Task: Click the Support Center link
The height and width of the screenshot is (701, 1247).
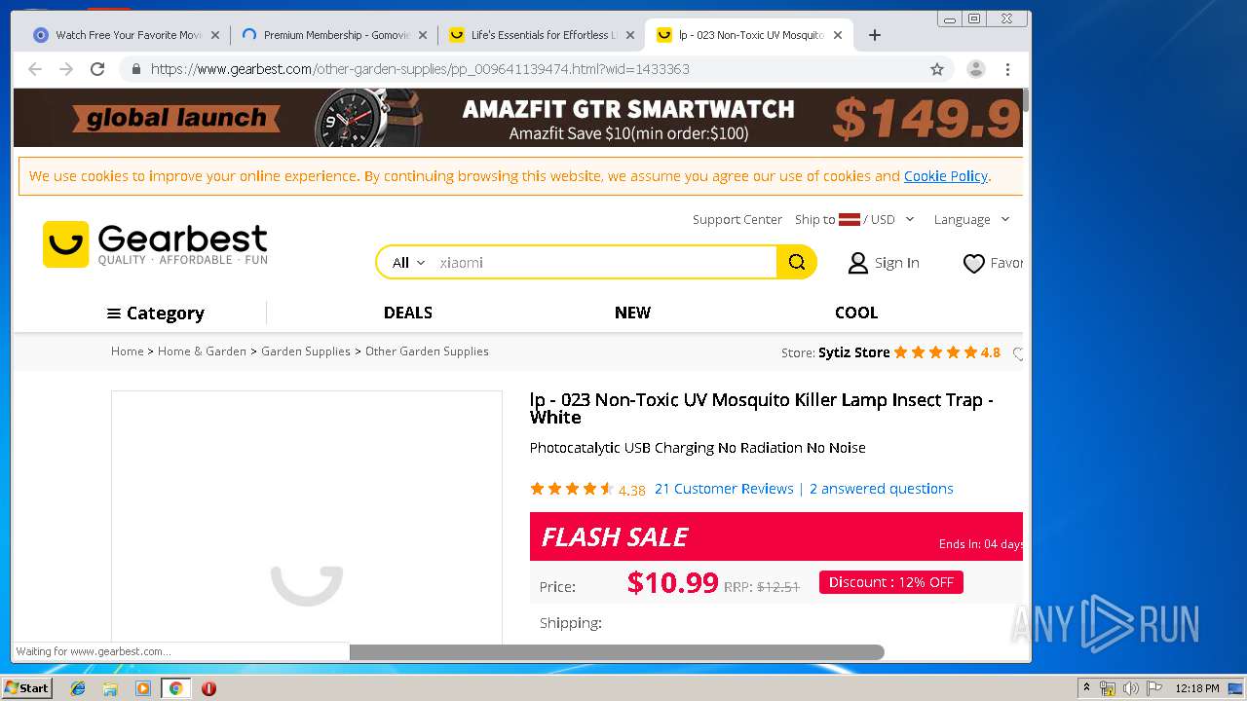Action: point(737,219)
